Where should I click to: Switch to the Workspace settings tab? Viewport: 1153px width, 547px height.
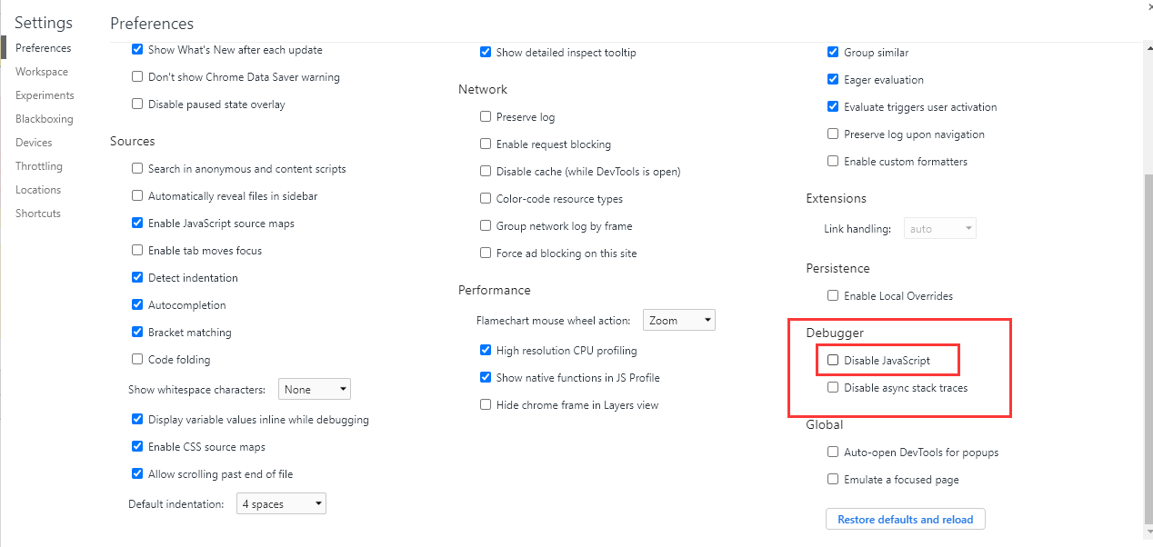click(x=42, y=72)
